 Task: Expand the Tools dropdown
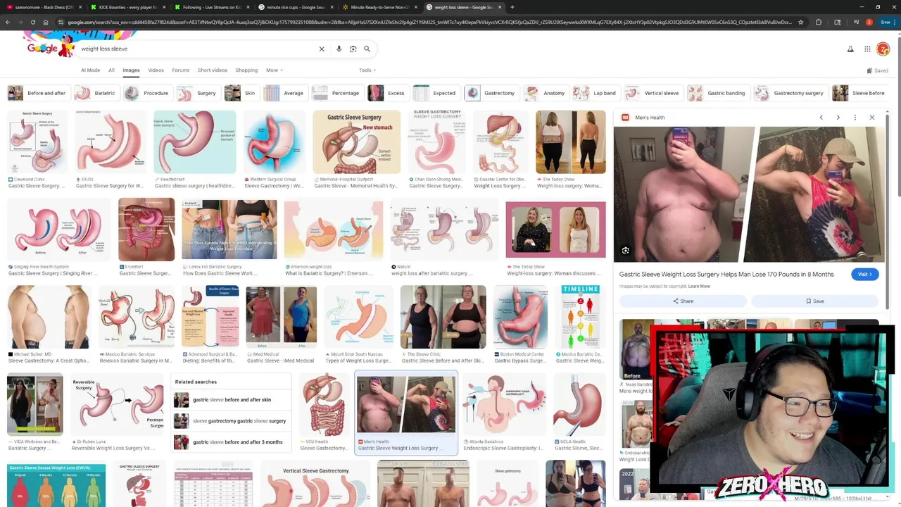pyautogui.click(x=367, y=70)
